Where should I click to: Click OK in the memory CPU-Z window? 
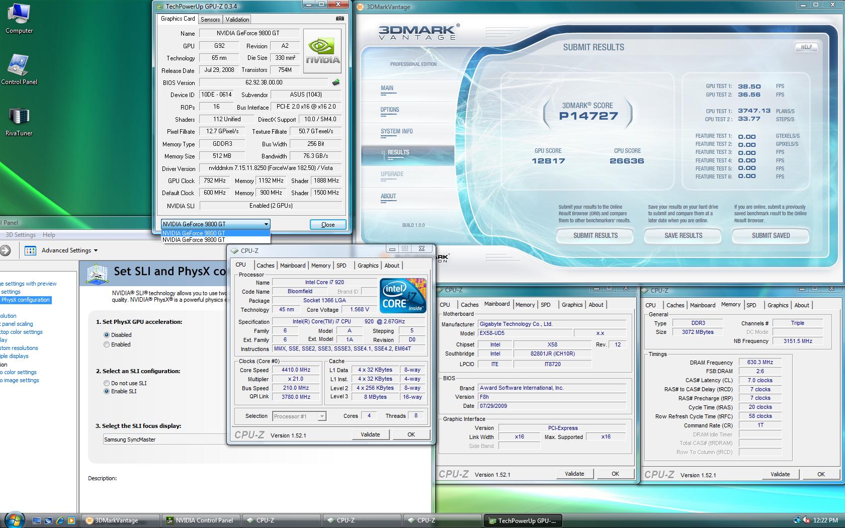click(x=821, y=474)
